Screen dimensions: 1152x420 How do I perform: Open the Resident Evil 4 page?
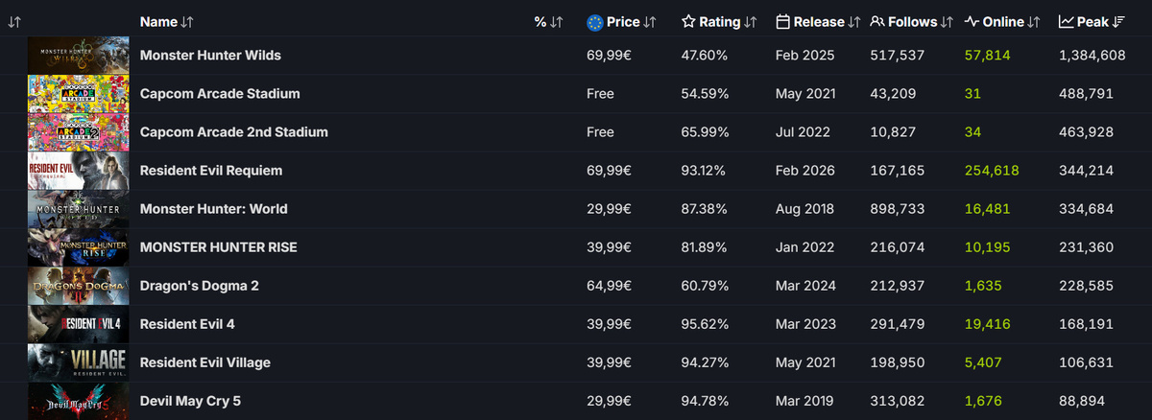(x=187, y=324)
